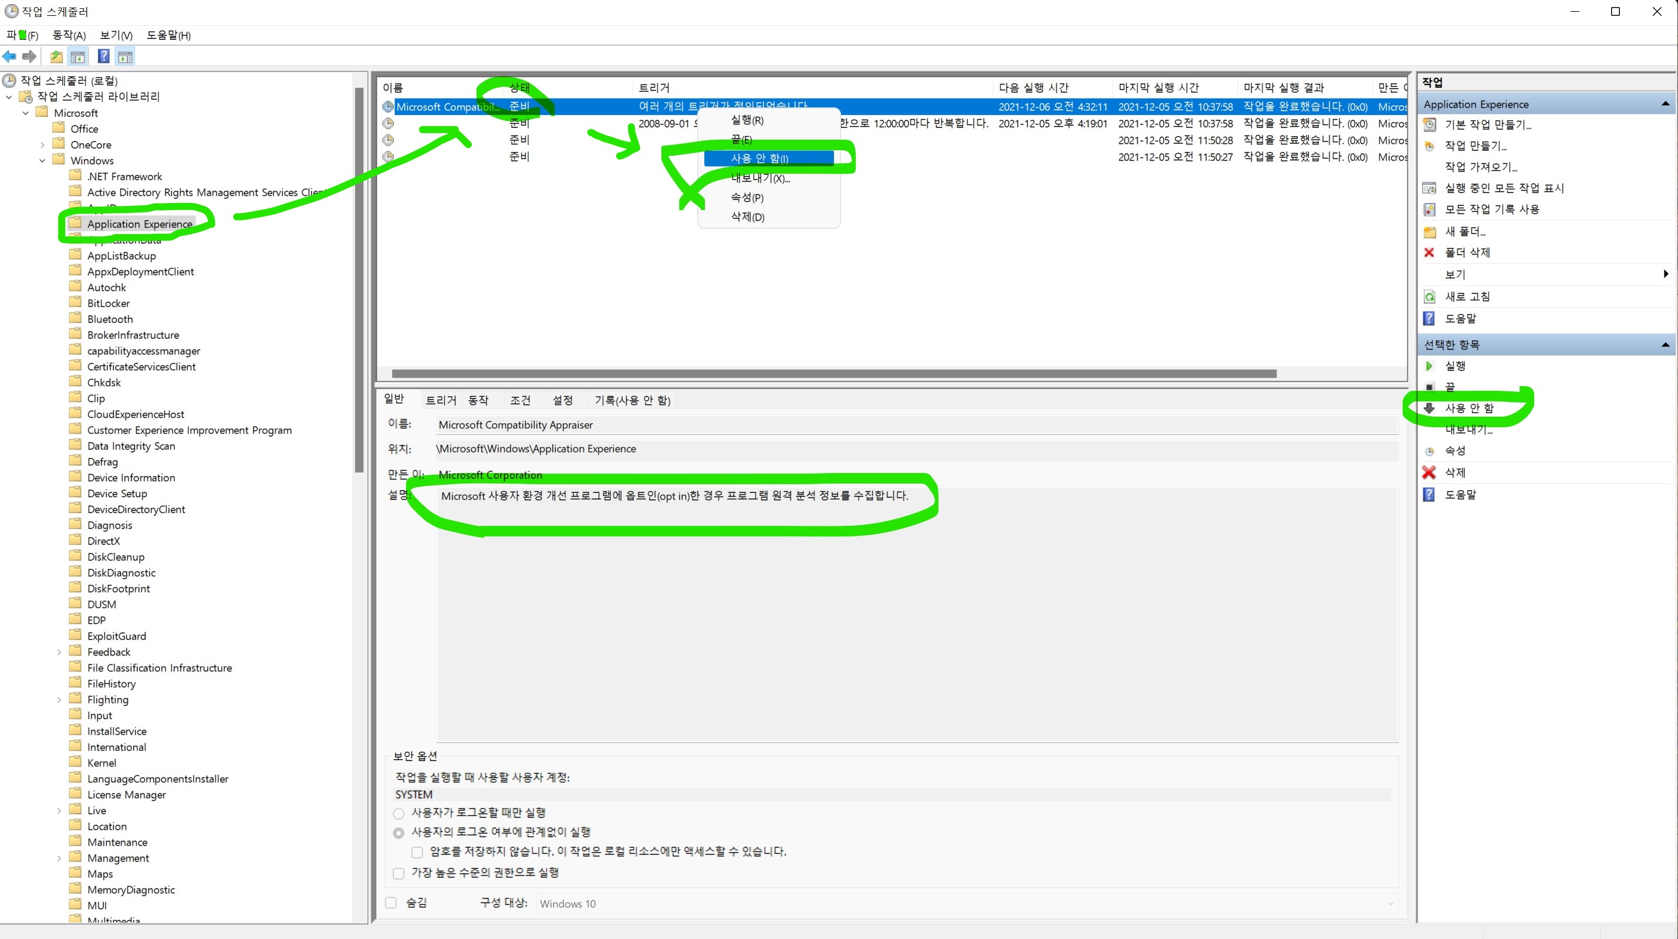Click the 기본 작업 만들기 action icon
The height and width of the screenshot is (939, 1678).
[1429, 124]
